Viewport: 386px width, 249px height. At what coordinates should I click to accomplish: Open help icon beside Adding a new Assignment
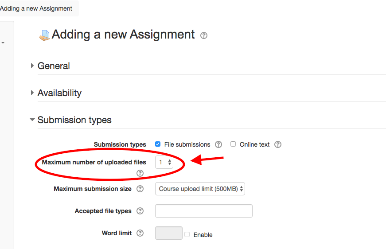(203, 35)
